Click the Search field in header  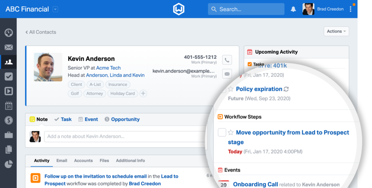click(x=246, y=9)
